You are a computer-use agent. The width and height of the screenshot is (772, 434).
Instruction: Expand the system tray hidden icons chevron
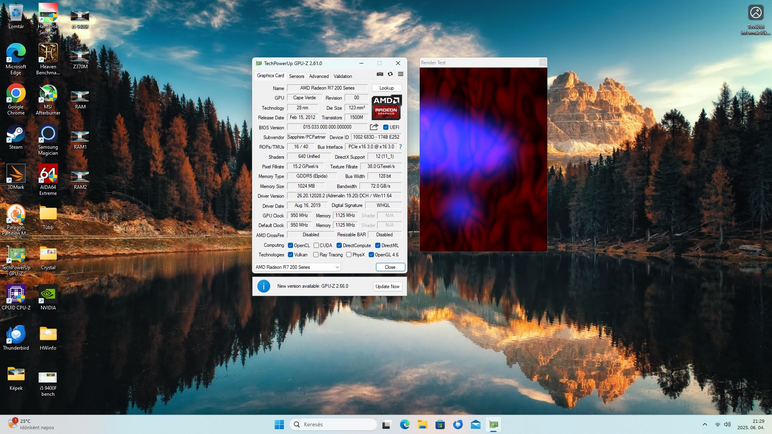pyautogui.click(x=704, y=424)
